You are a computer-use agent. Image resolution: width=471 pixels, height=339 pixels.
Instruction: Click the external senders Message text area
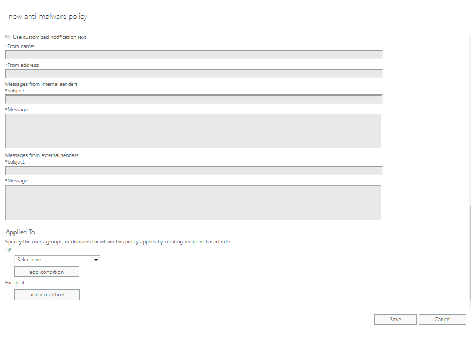point(194,202)
